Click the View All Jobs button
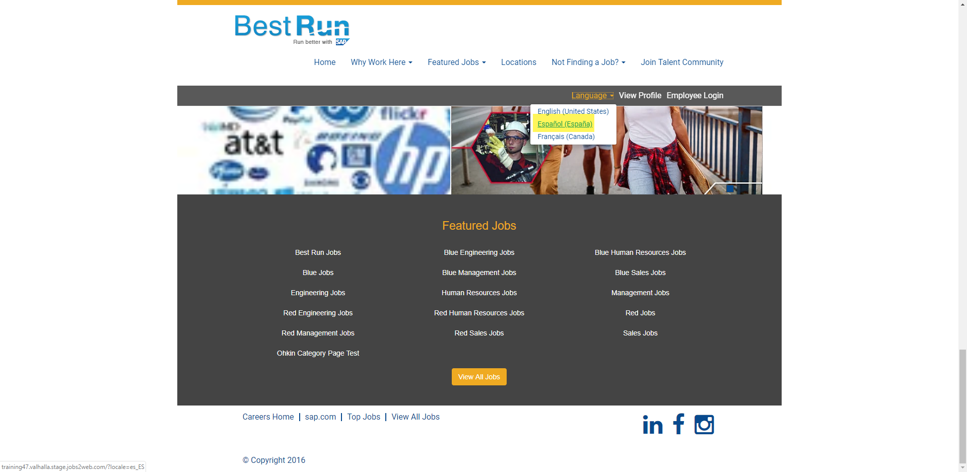This screenshot has width=967, height=472. coord(479,377)
